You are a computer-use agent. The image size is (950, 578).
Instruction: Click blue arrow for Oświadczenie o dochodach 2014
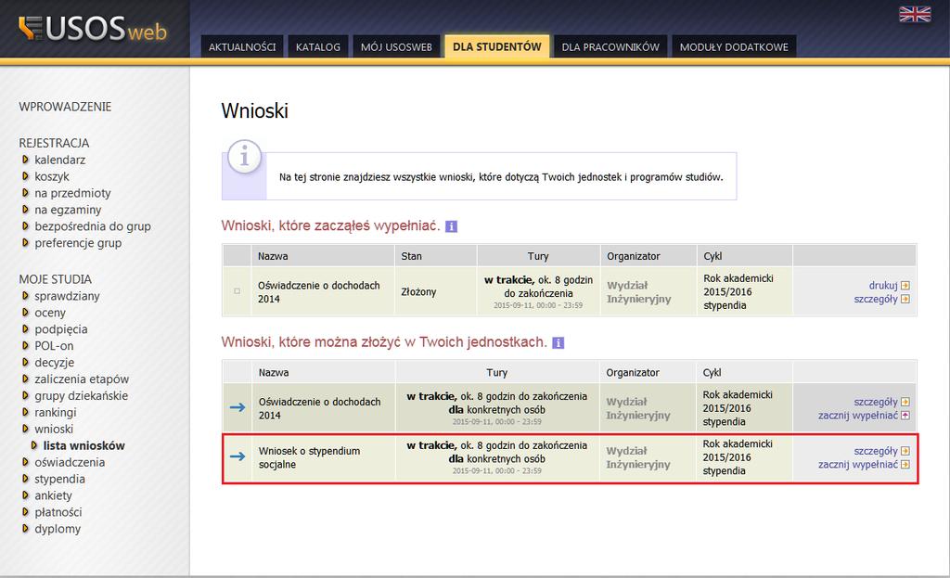click(237, 407)
